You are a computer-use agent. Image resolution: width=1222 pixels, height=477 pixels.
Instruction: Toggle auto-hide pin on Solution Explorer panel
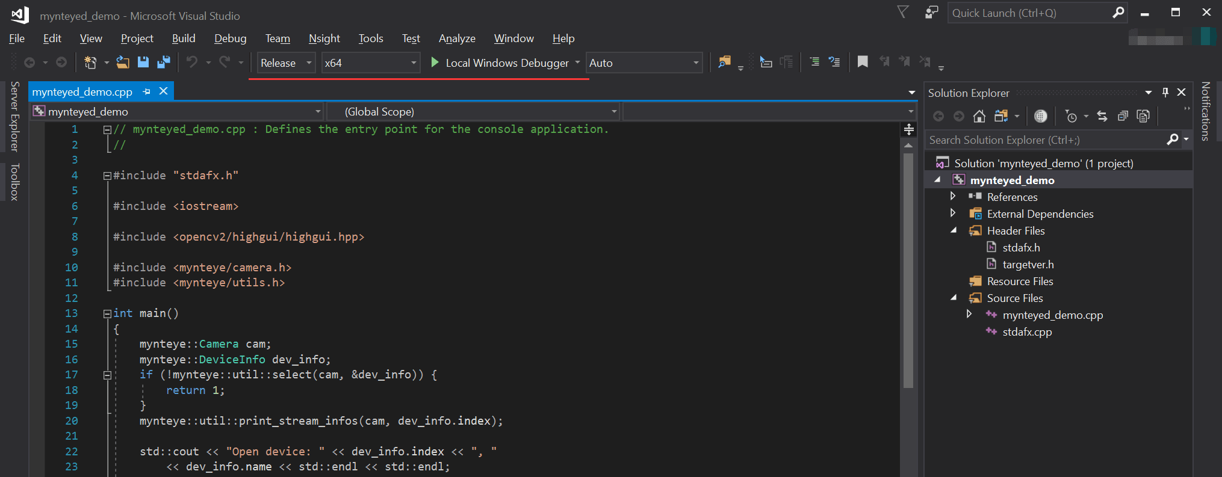[x=1165, y=92]
